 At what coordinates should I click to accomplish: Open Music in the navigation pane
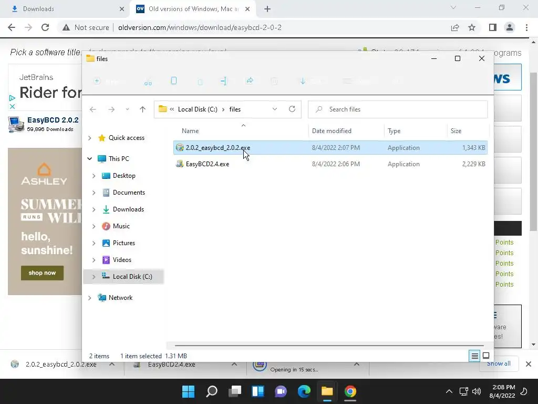coord(121,226)
